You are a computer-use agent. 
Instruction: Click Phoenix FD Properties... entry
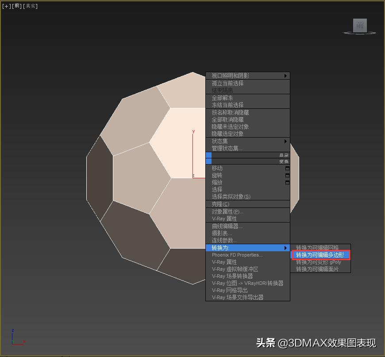coord(237,255)
